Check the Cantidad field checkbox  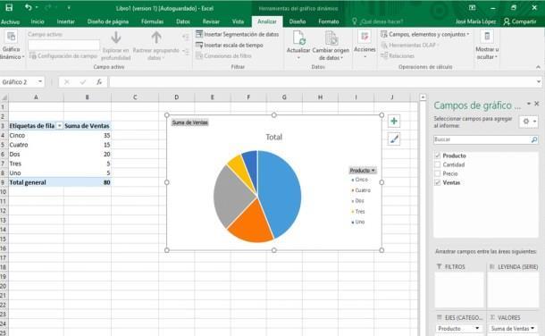click(438, 164)
